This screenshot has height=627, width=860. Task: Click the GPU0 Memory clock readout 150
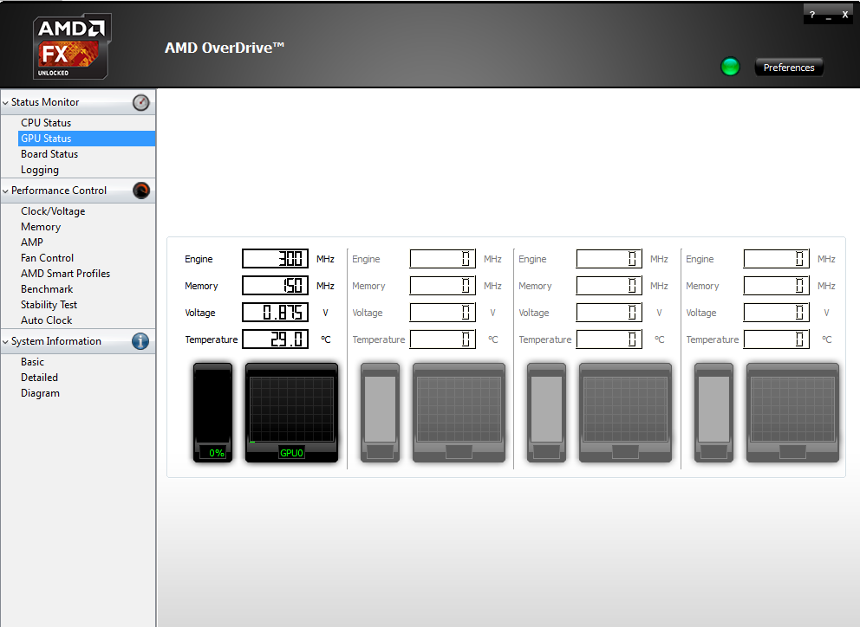(x=276, y=286)
